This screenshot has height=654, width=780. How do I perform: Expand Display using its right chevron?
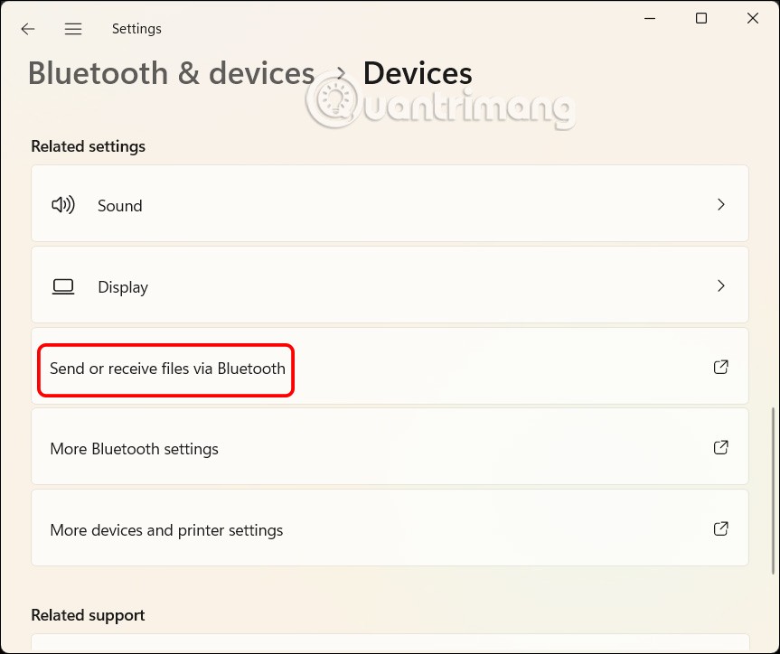click(x=721, y=286)
